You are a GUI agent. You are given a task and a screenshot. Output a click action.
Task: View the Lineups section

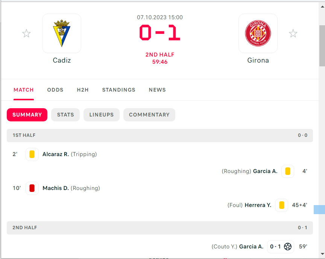coord(102,115)
